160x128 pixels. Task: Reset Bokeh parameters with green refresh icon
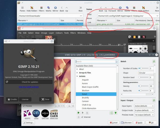(154, 61)
